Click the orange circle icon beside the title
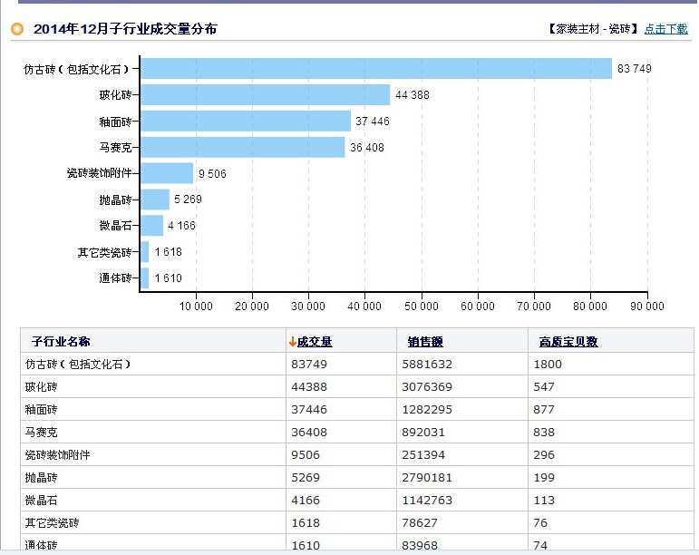This screenshot has width=699, height=555. click(x=16, y=29)
